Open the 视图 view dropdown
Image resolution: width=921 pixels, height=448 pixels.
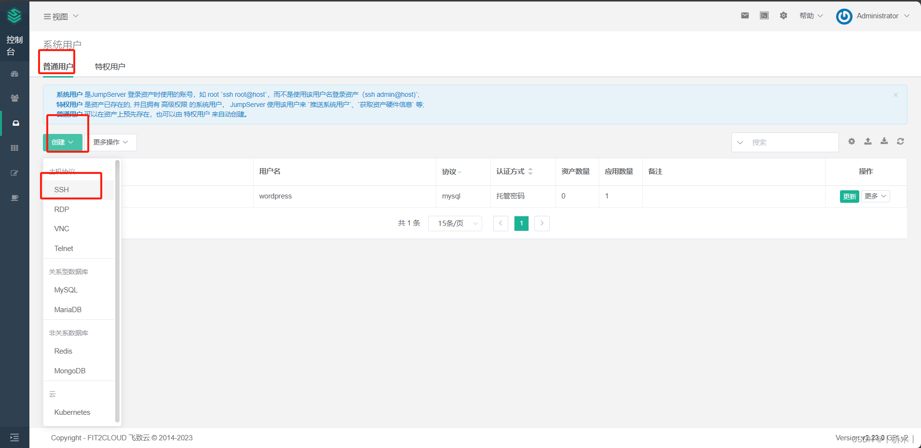[61, 16]
